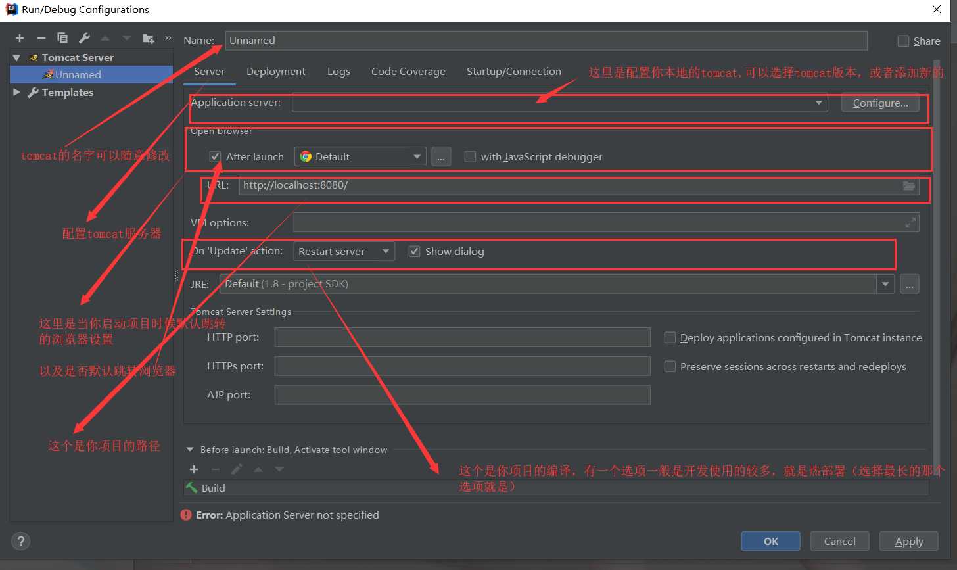Screen dimensions: 957x570
Task: Select the Build task row
Action: [x=556, y=488]
